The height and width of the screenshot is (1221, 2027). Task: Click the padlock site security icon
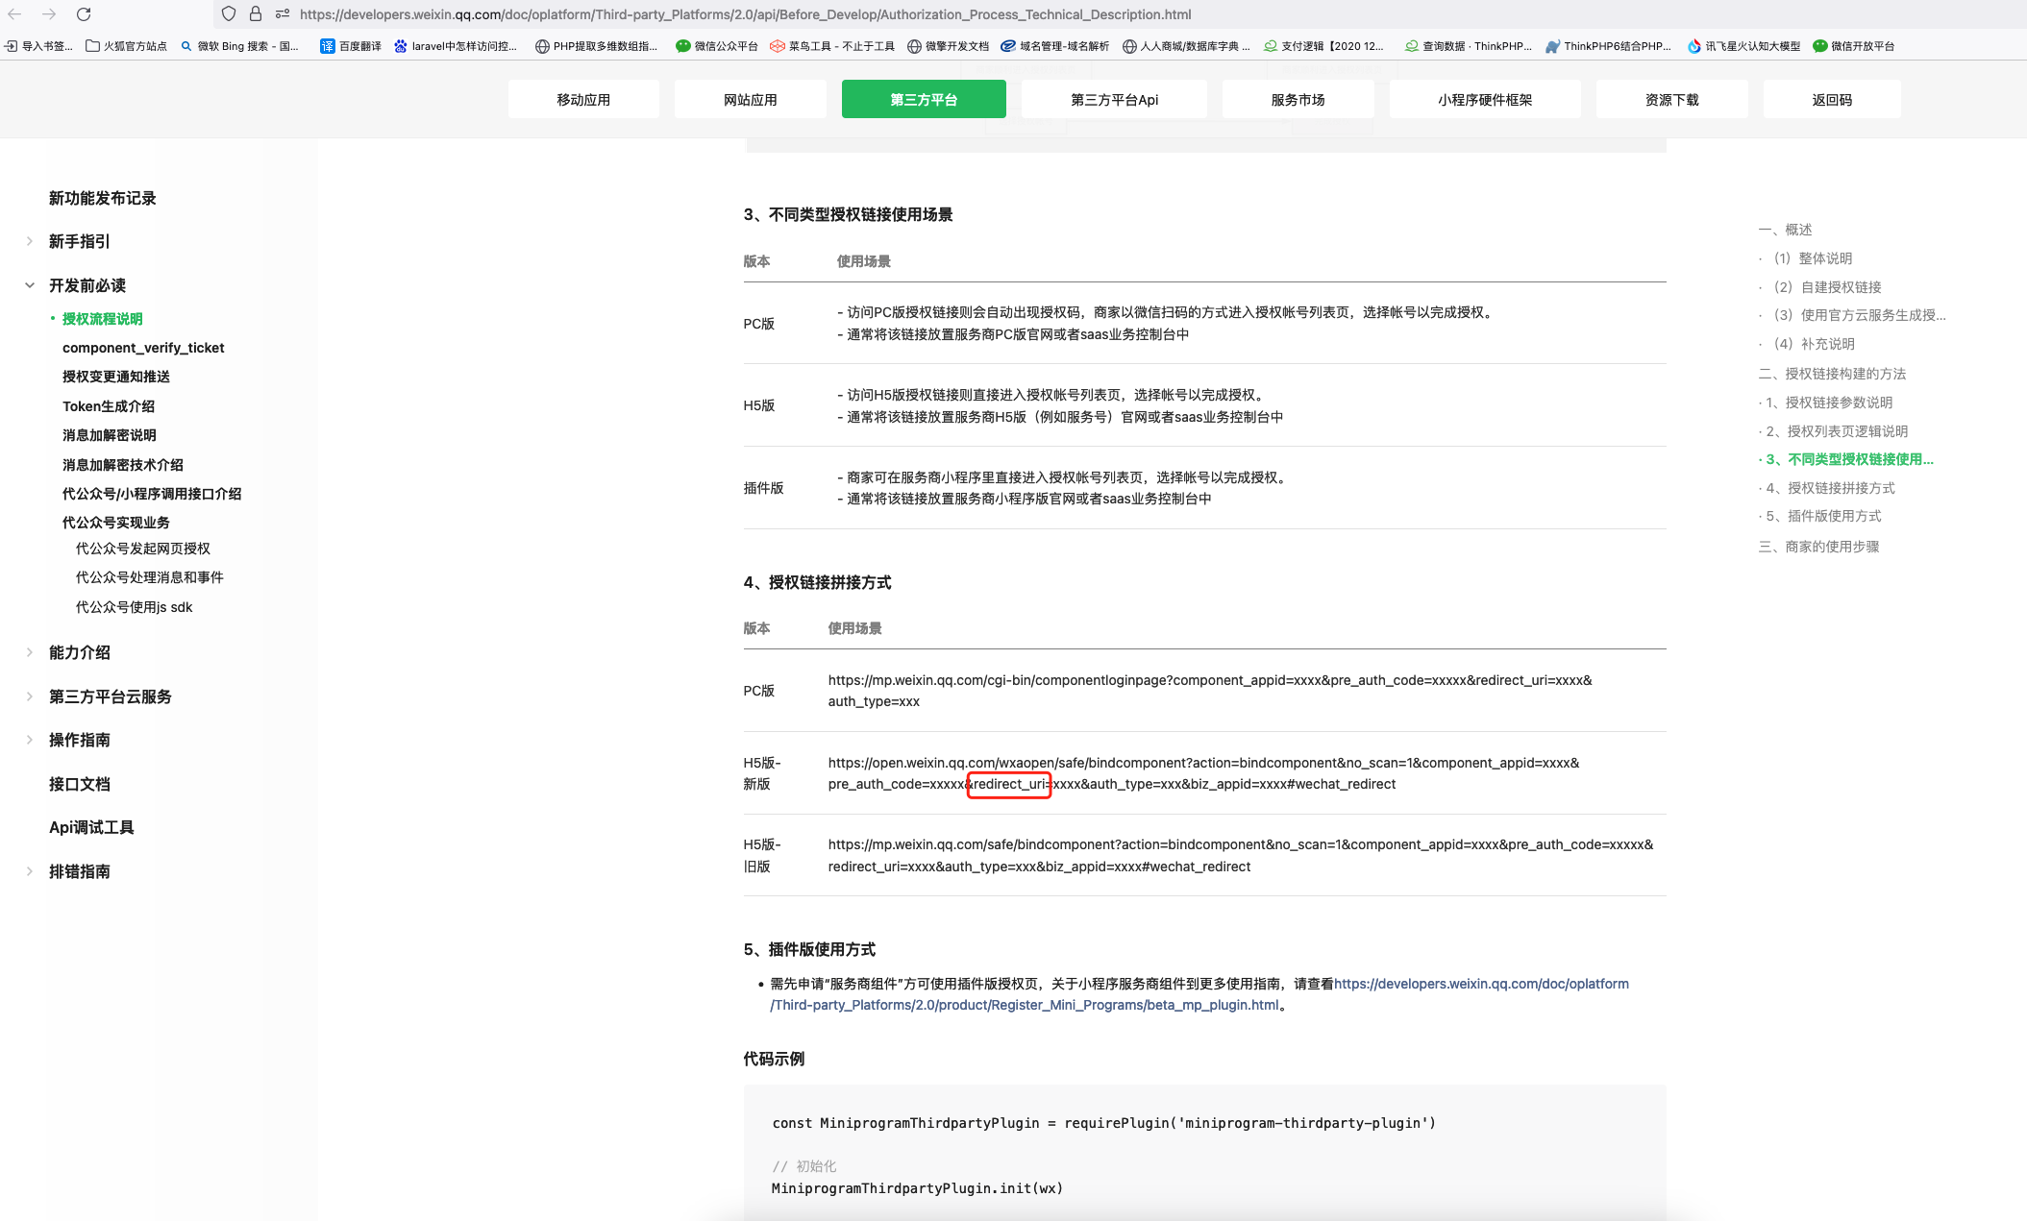(255, 14)
